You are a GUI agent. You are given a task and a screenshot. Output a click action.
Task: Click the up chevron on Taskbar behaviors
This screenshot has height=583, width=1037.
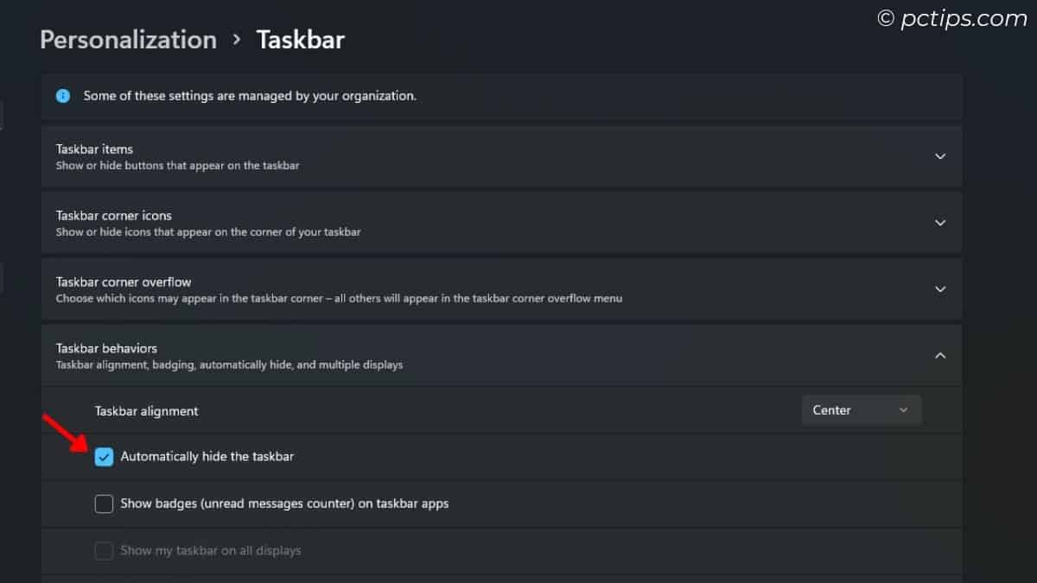tap(940, 355)
